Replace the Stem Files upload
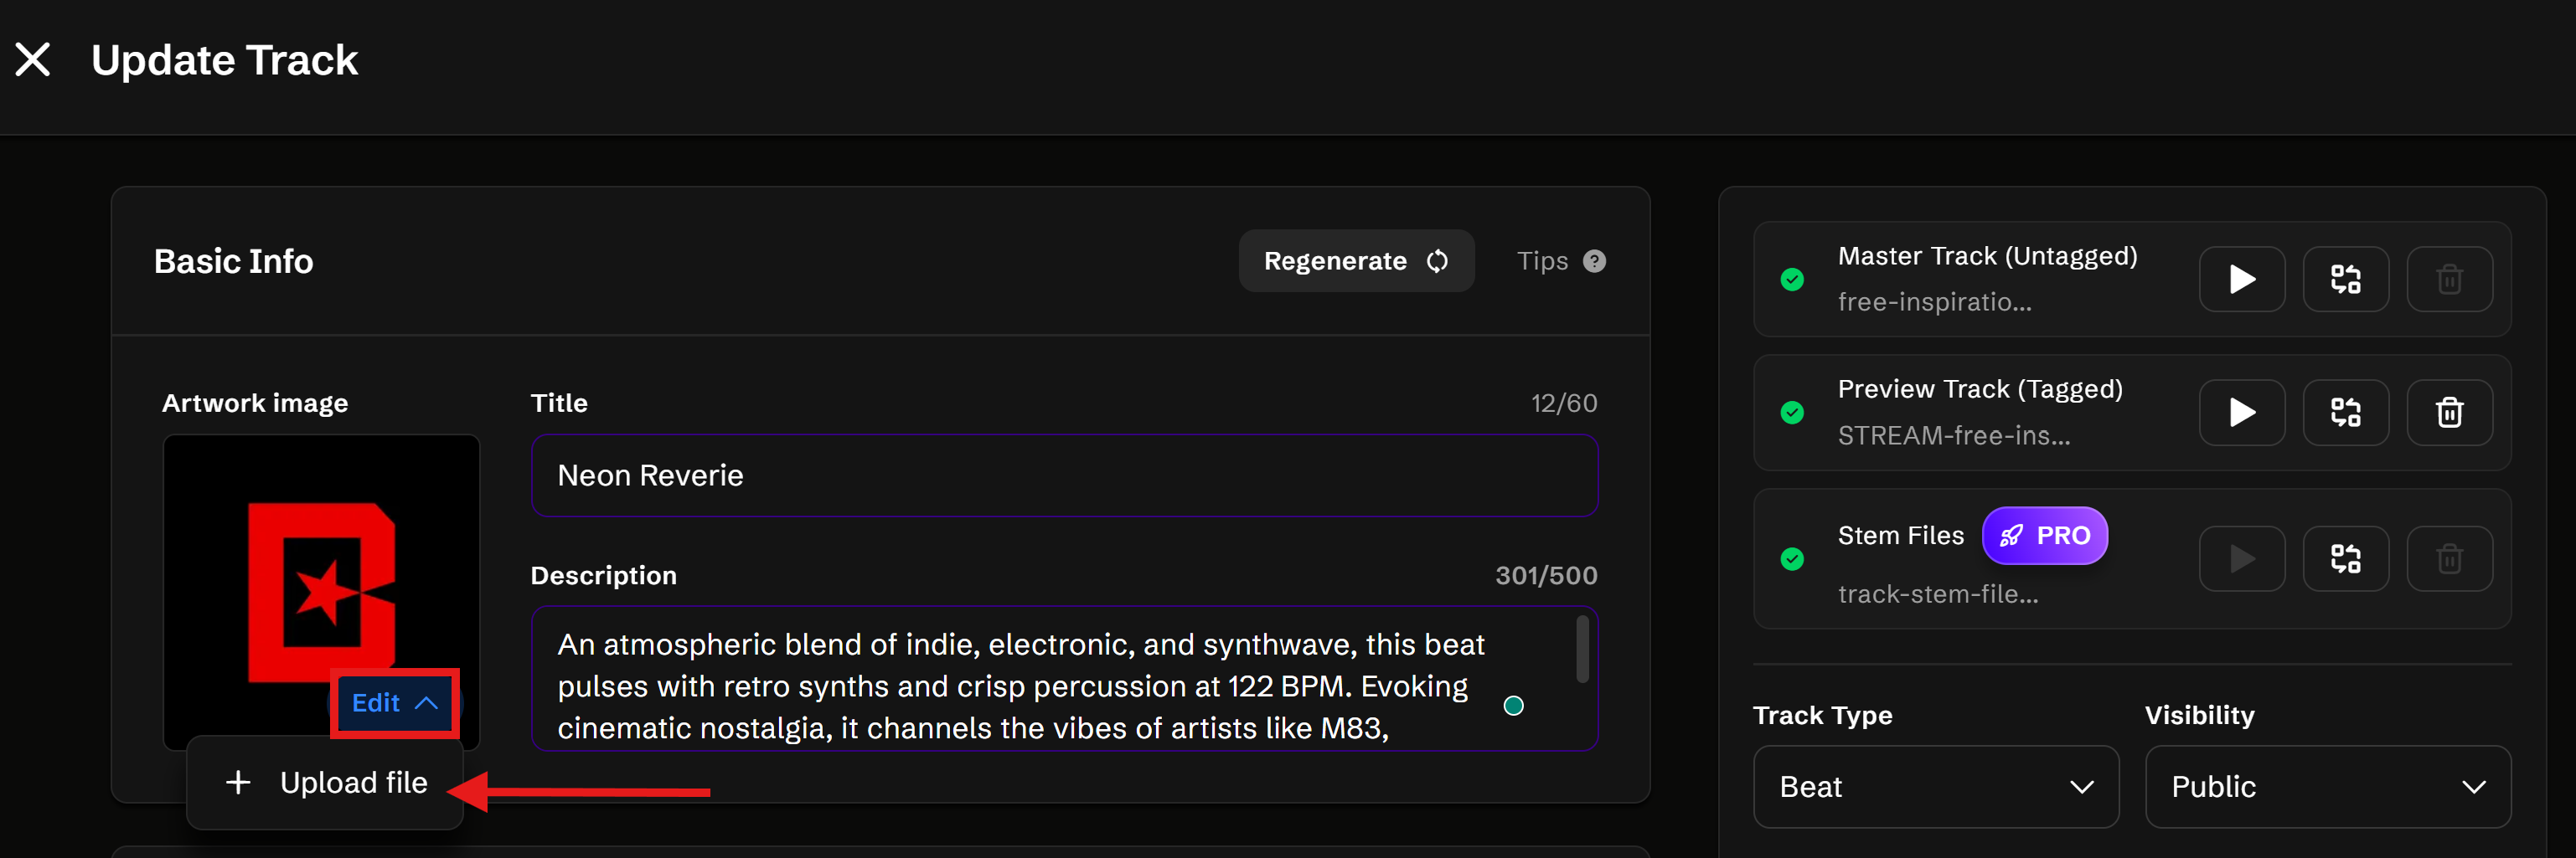The height and width of the screenshot is (858, 2576). tap(2345, 558)
